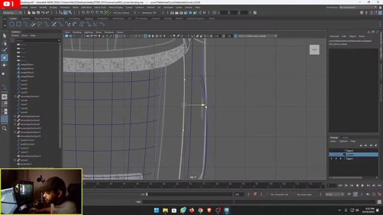The height and width of the screenshot is (215, 383).
Task: Click the No Live Surface field
Action: [x=121, y=13]
